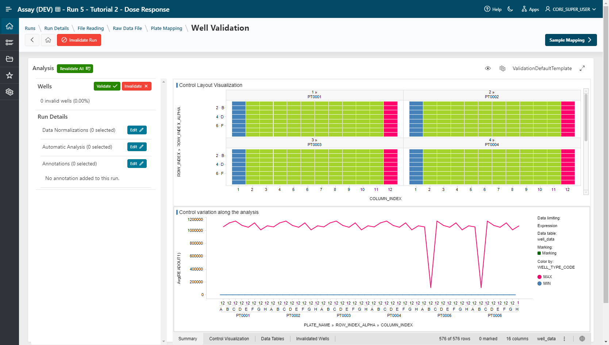
Task: Navigate to Raw Data File breadcrumb
Action: point(127,28)
